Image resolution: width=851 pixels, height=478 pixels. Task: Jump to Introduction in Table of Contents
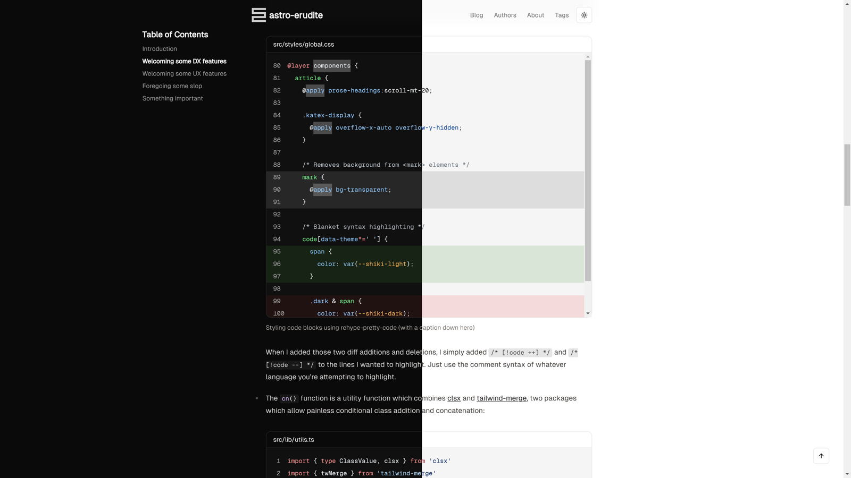click(x=160, y=49)
